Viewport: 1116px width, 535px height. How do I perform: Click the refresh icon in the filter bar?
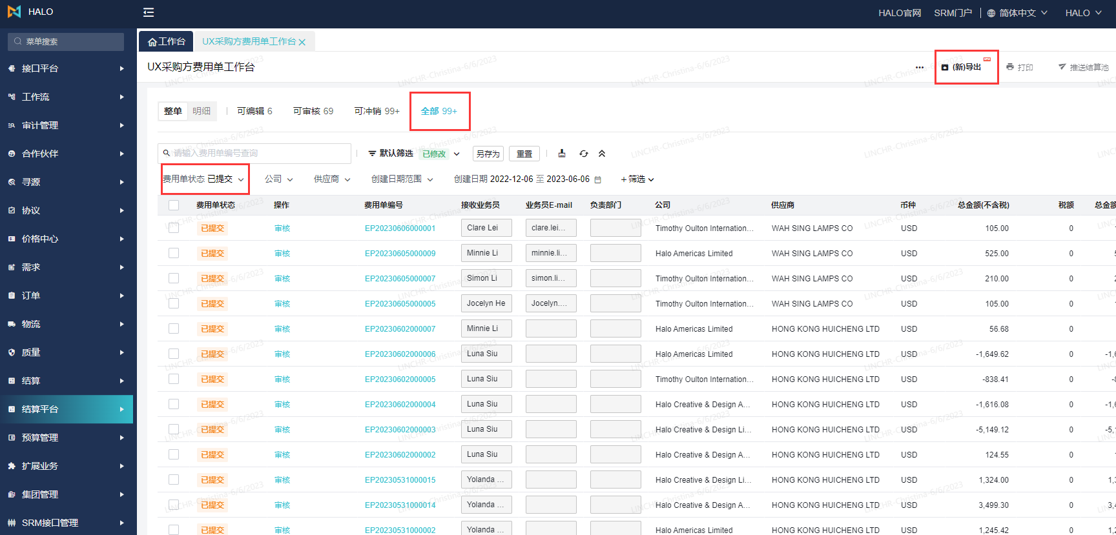(x=584, y=154)
